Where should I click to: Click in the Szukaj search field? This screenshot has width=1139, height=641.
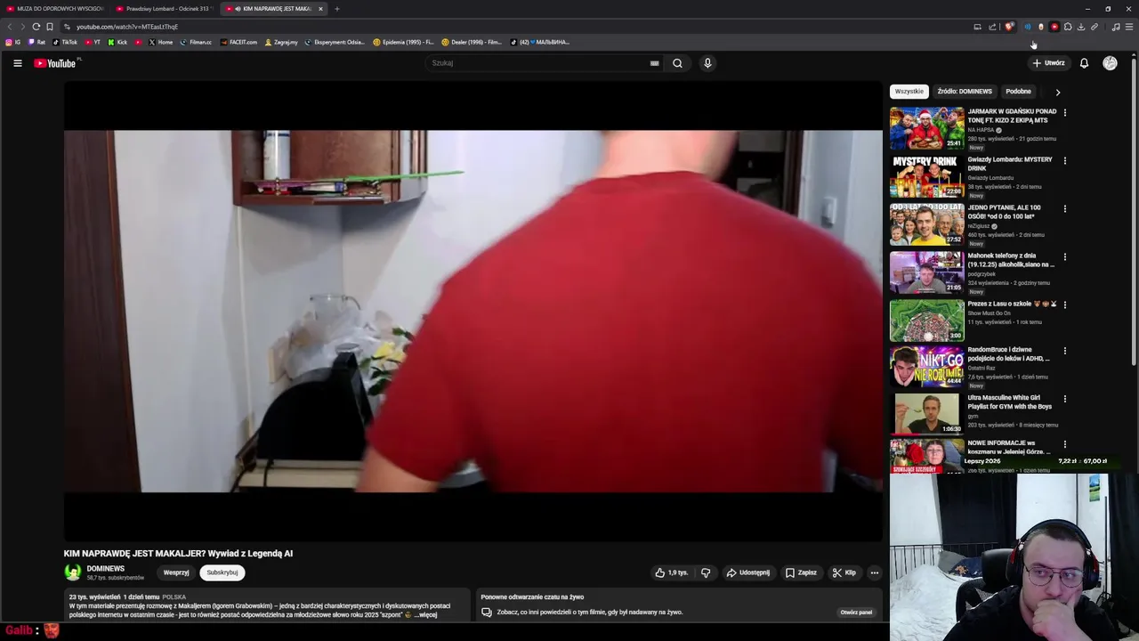(x=538, y=63)
